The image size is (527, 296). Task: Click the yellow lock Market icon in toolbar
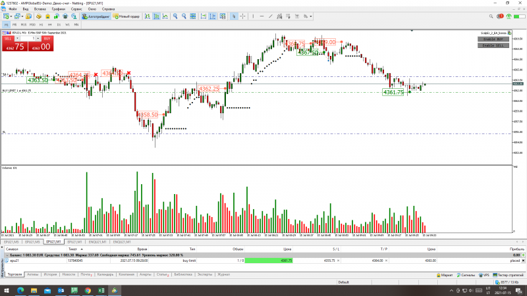click(x=47, y=16)
